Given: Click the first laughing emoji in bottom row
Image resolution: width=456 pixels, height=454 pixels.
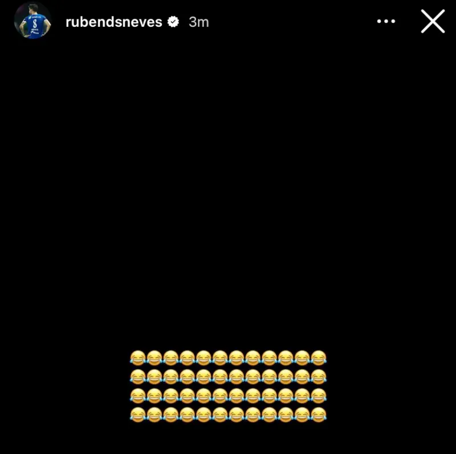Looking at the screenshot, I should [x=137, y=415].
